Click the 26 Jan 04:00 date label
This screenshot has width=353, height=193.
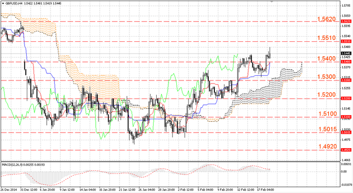(x=147, y=189)
